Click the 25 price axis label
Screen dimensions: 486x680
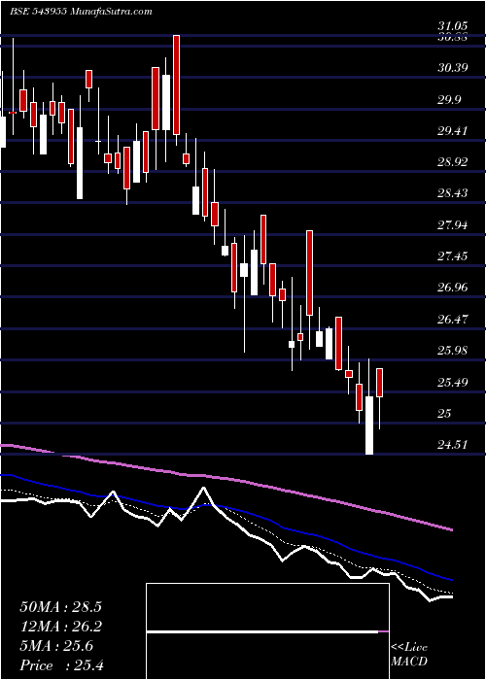pyautogui.click(x=445, y=414)
